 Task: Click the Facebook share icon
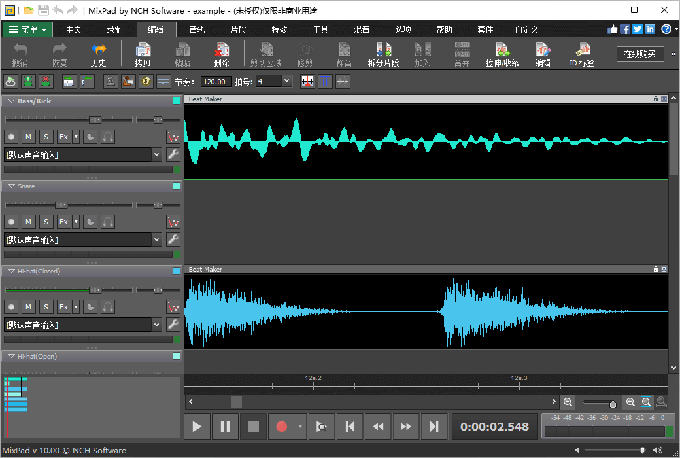625,29
